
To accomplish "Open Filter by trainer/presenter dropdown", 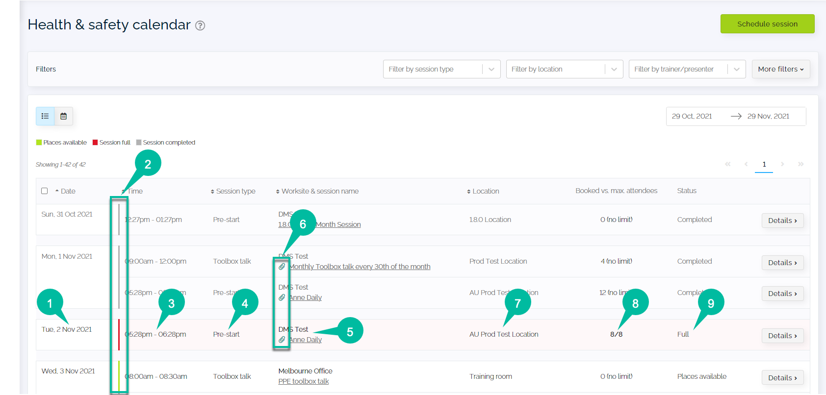I will [x=687, y=69].
